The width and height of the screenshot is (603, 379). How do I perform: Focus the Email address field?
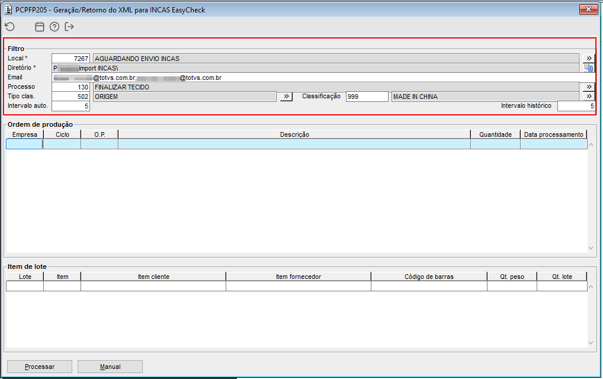point(323,78)
